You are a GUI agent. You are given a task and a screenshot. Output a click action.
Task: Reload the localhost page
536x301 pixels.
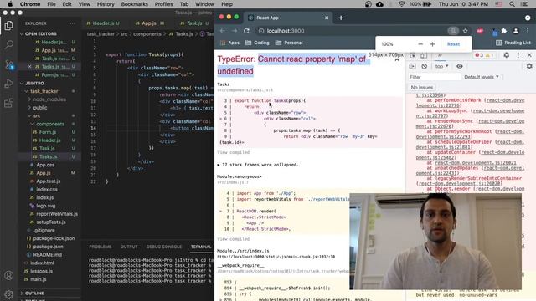coord(246,31)
